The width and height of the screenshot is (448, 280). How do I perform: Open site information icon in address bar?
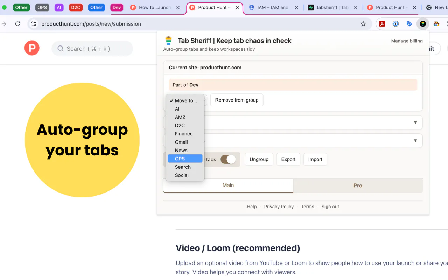click(x=34, y=24)
